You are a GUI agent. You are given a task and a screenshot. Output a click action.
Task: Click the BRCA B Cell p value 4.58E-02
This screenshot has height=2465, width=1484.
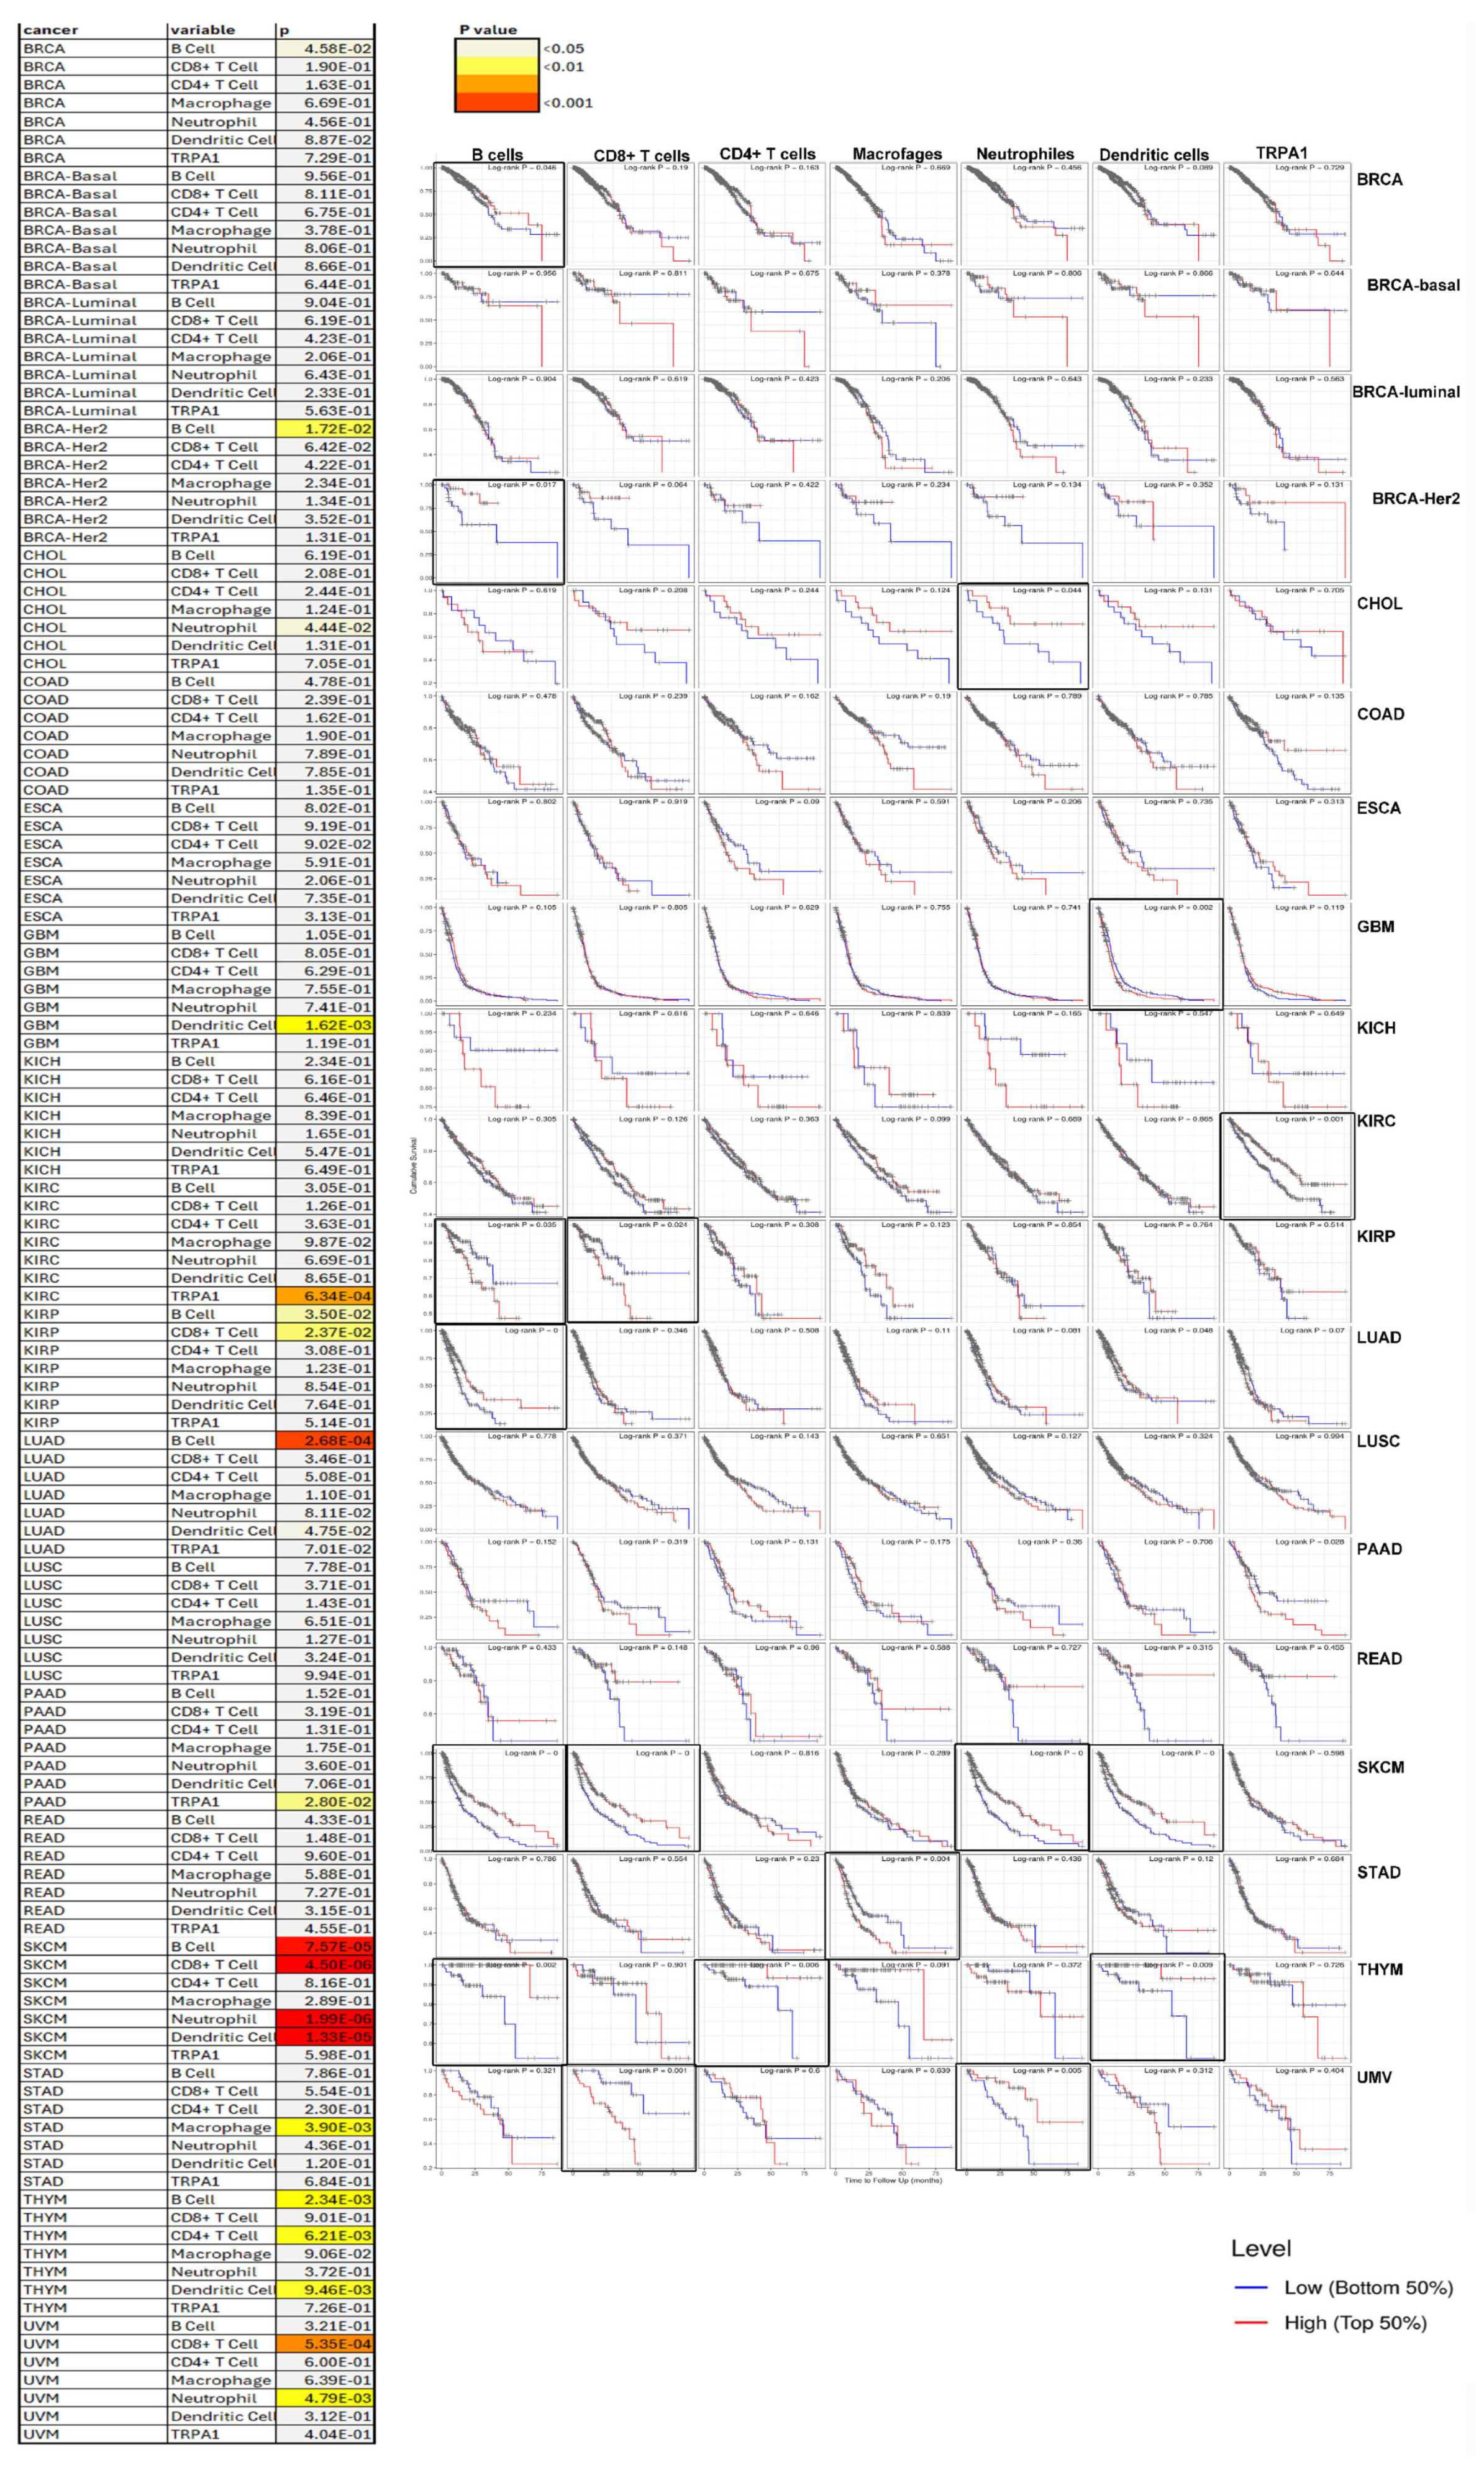(x=325, y=48)
